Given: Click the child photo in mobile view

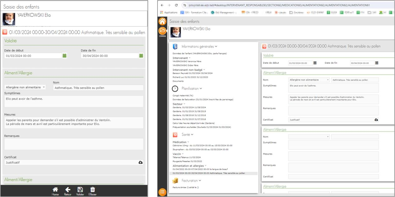Looking at the screenshot, I should pos(9,19).
